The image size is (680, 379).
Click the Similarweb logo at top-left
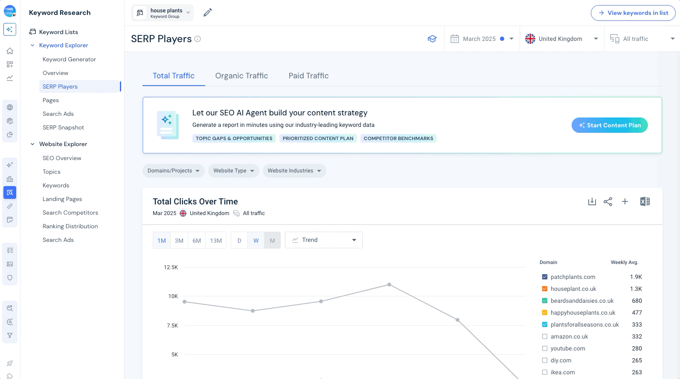coord(10,11)
